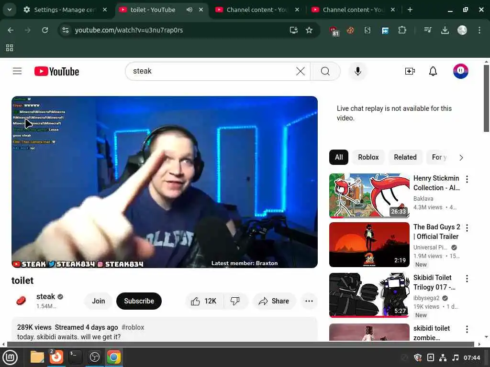Open the install app icon in address bar
The height and width of the screenshot is (367, 490).
293,30
